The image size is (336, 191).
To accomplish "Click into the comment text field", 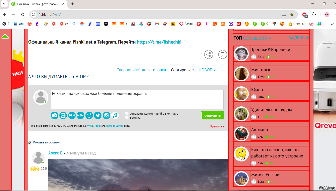I will click(137, 99).
